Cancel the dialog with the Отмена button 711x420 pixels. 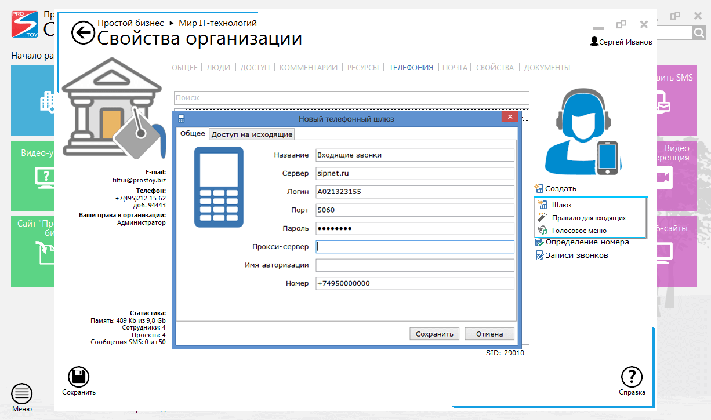tap(489, 333)
